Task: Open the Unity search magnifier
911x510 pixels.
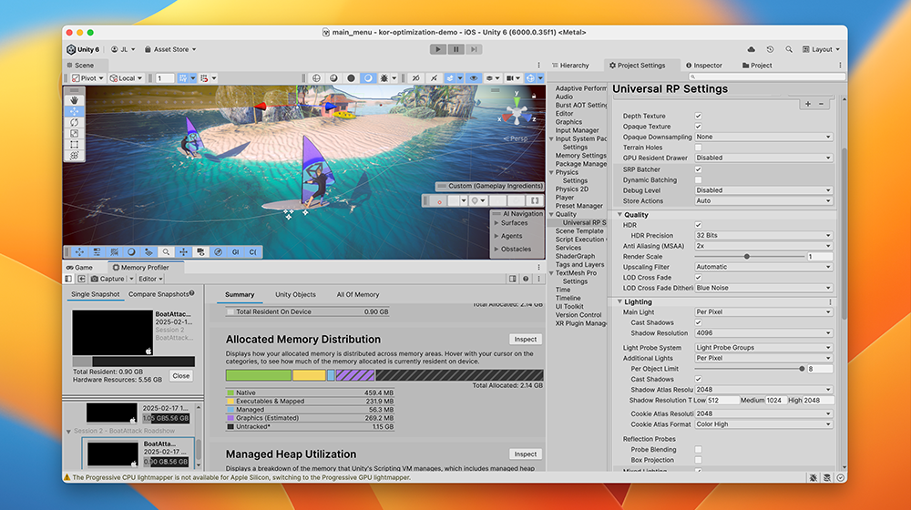Action: [x=788, y=49]
